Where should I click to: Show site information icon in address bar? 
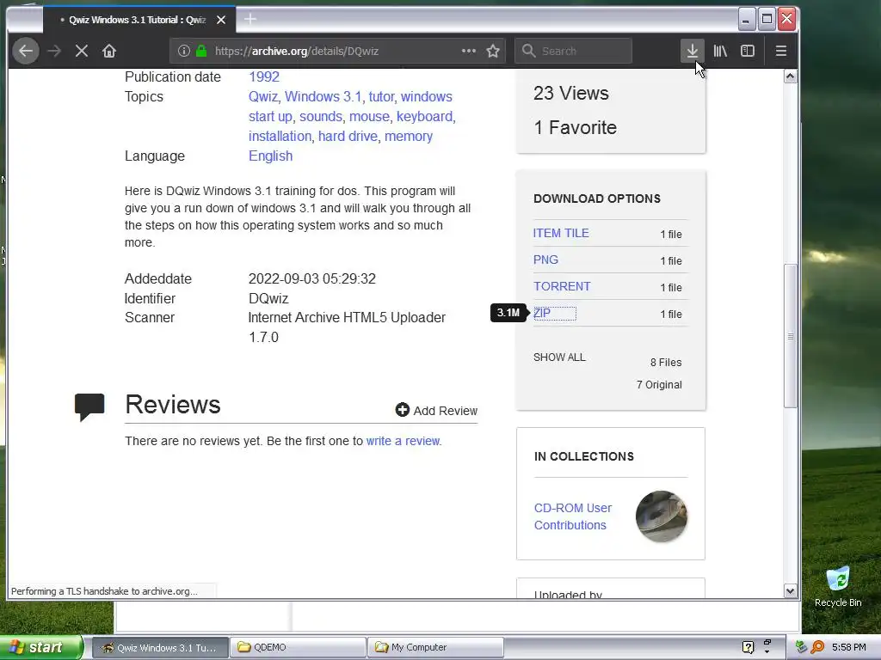184,51
